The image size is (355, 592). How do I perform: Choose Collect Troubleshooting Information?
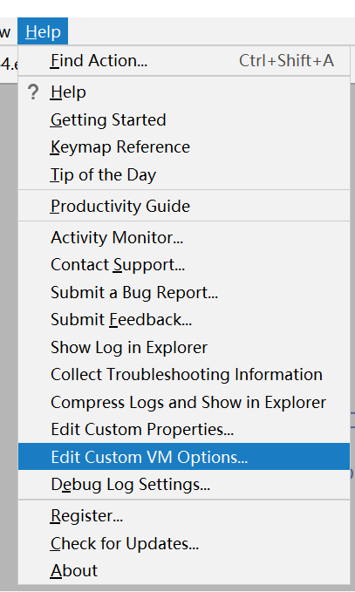[x=184, y=375]
